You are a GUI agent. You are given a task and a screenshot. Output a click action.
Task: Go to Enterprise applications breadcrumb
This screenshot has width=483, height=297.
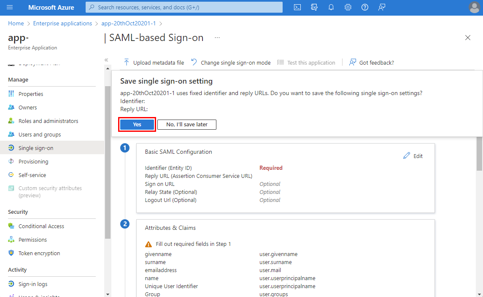pos(62,23)
